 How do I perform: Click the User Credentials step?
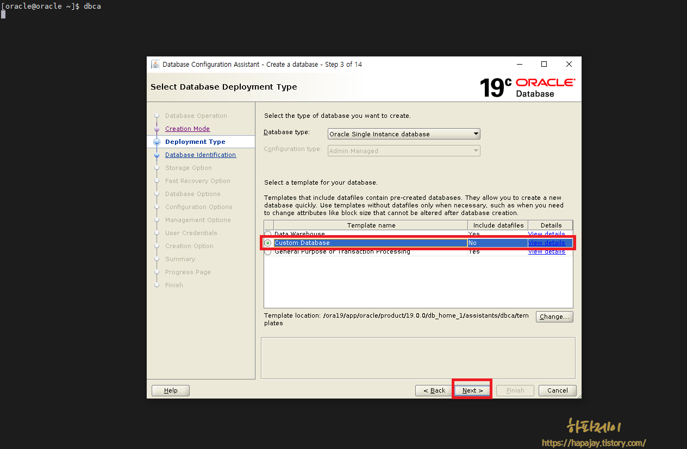click(191, 233)
